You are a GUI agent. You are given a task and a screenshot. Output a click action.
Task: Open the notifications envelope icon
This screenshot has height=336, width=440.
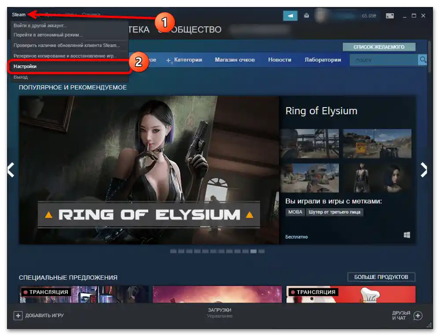click(306, 15)
